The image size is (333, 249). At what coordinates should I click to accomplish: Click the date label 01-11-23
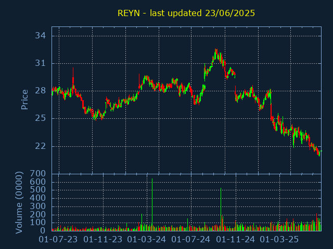click(103, 240)
